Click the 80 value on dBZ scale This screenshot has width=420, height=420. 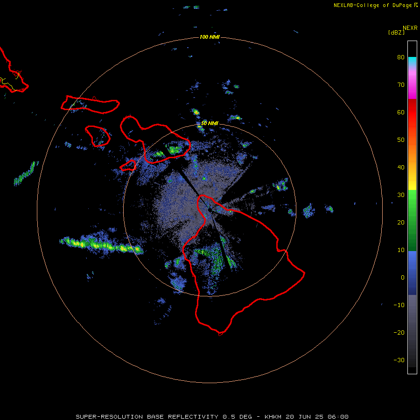coord(401,57)
